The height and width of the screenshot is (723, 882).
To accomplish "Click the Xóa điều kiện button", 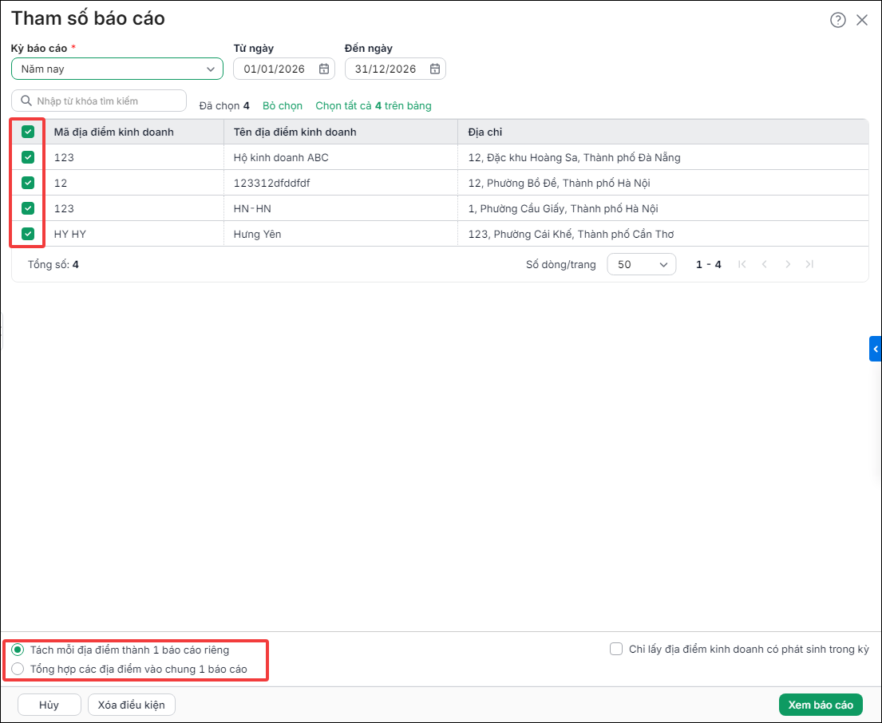I will coord(131,705).
